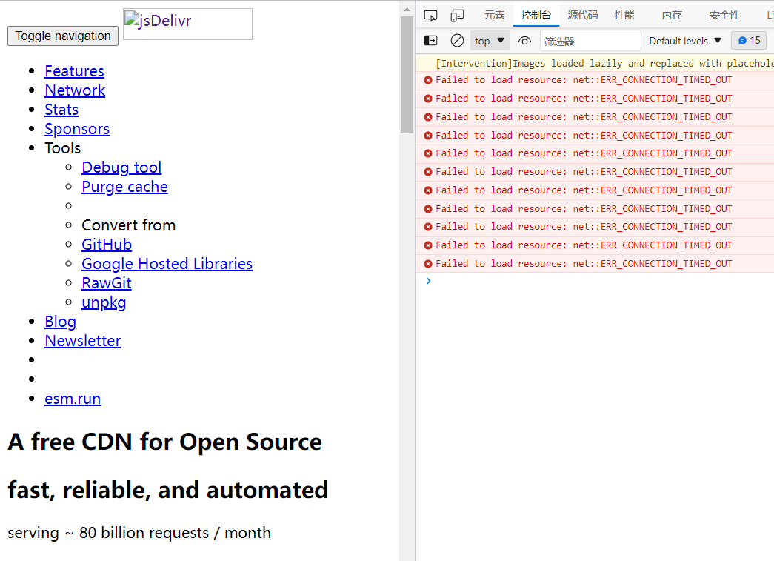Screen dimensions: 774x561
Task: Toggle the device toolbar icon
Action: pyautogui.click(x=457, y=16)
